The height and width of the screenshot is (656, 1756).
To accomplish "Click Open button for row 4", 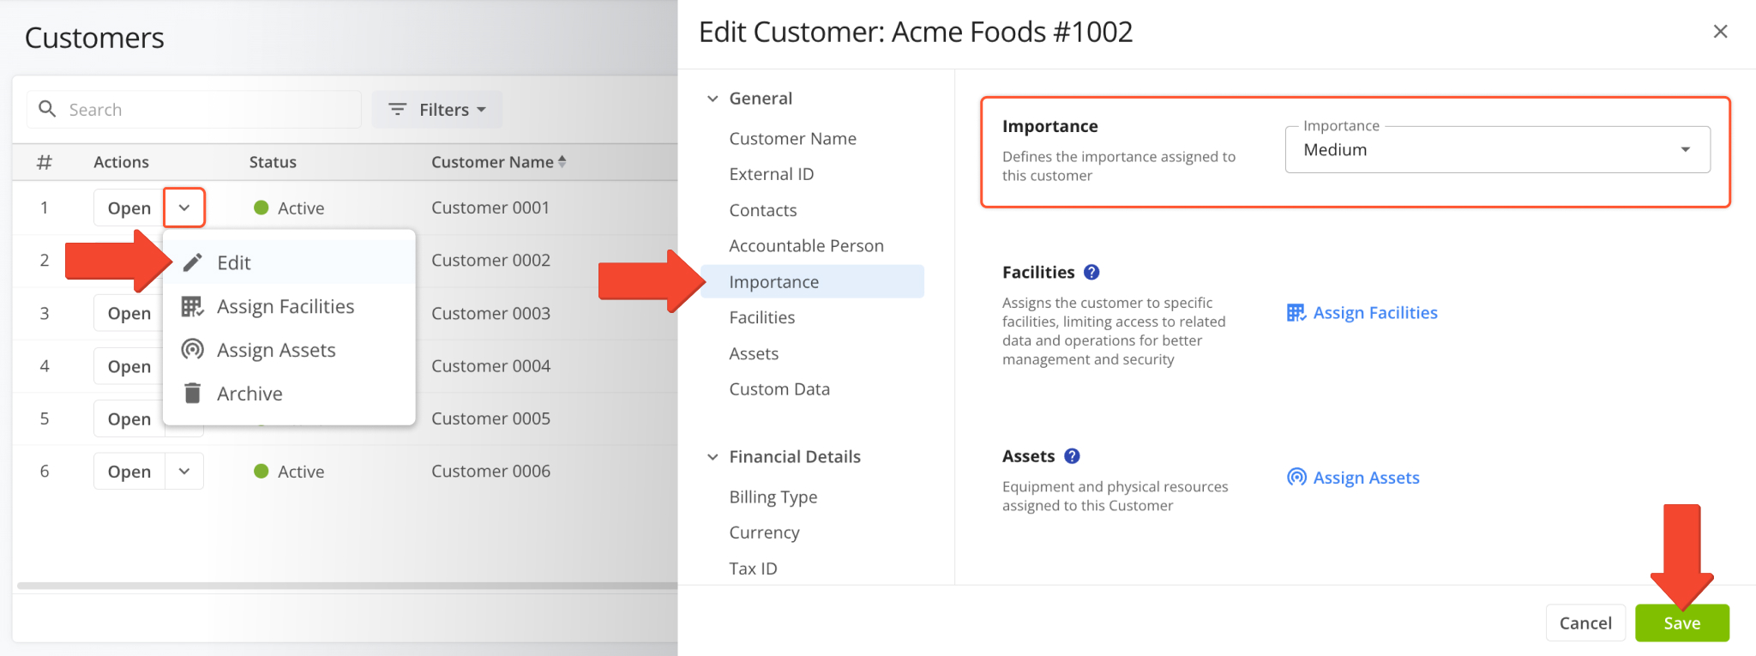I will (129, 366).
